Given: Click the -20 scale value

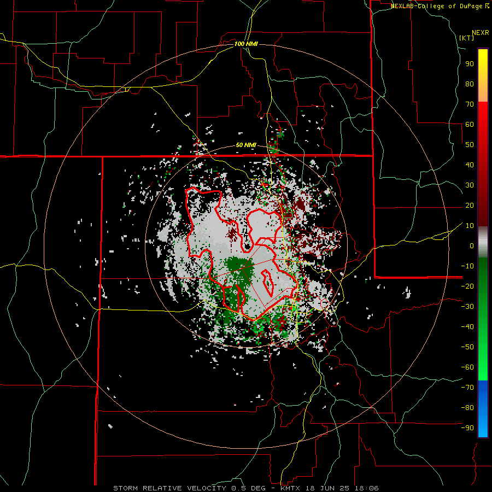Looking at the screenshot, I should click(467, 286).
